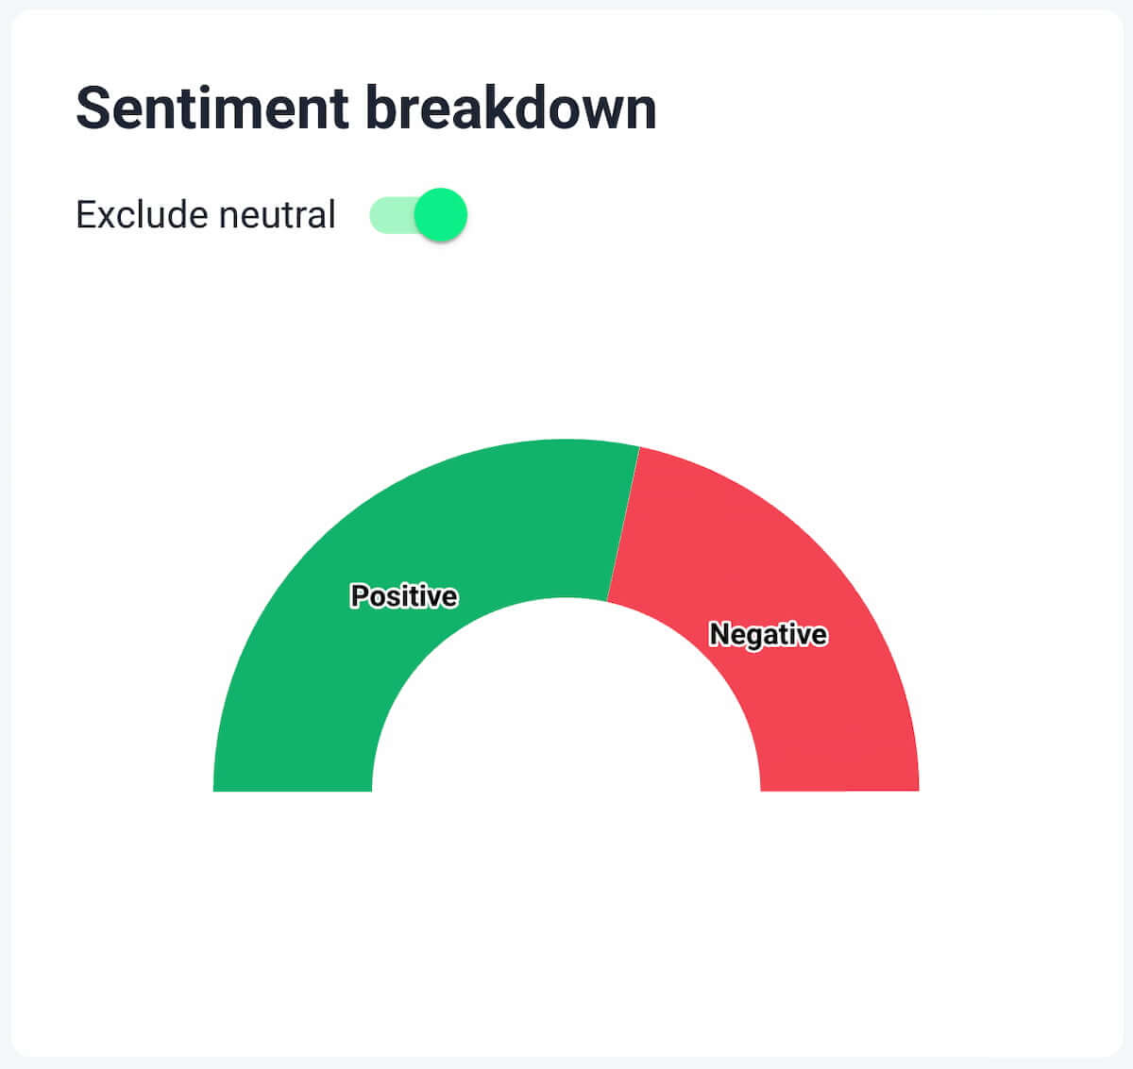Image resolution: width=1133 pixels, height=1069 pixels.
Task: Click the "Exclude neutral" label text
Action: coord(205,215)
